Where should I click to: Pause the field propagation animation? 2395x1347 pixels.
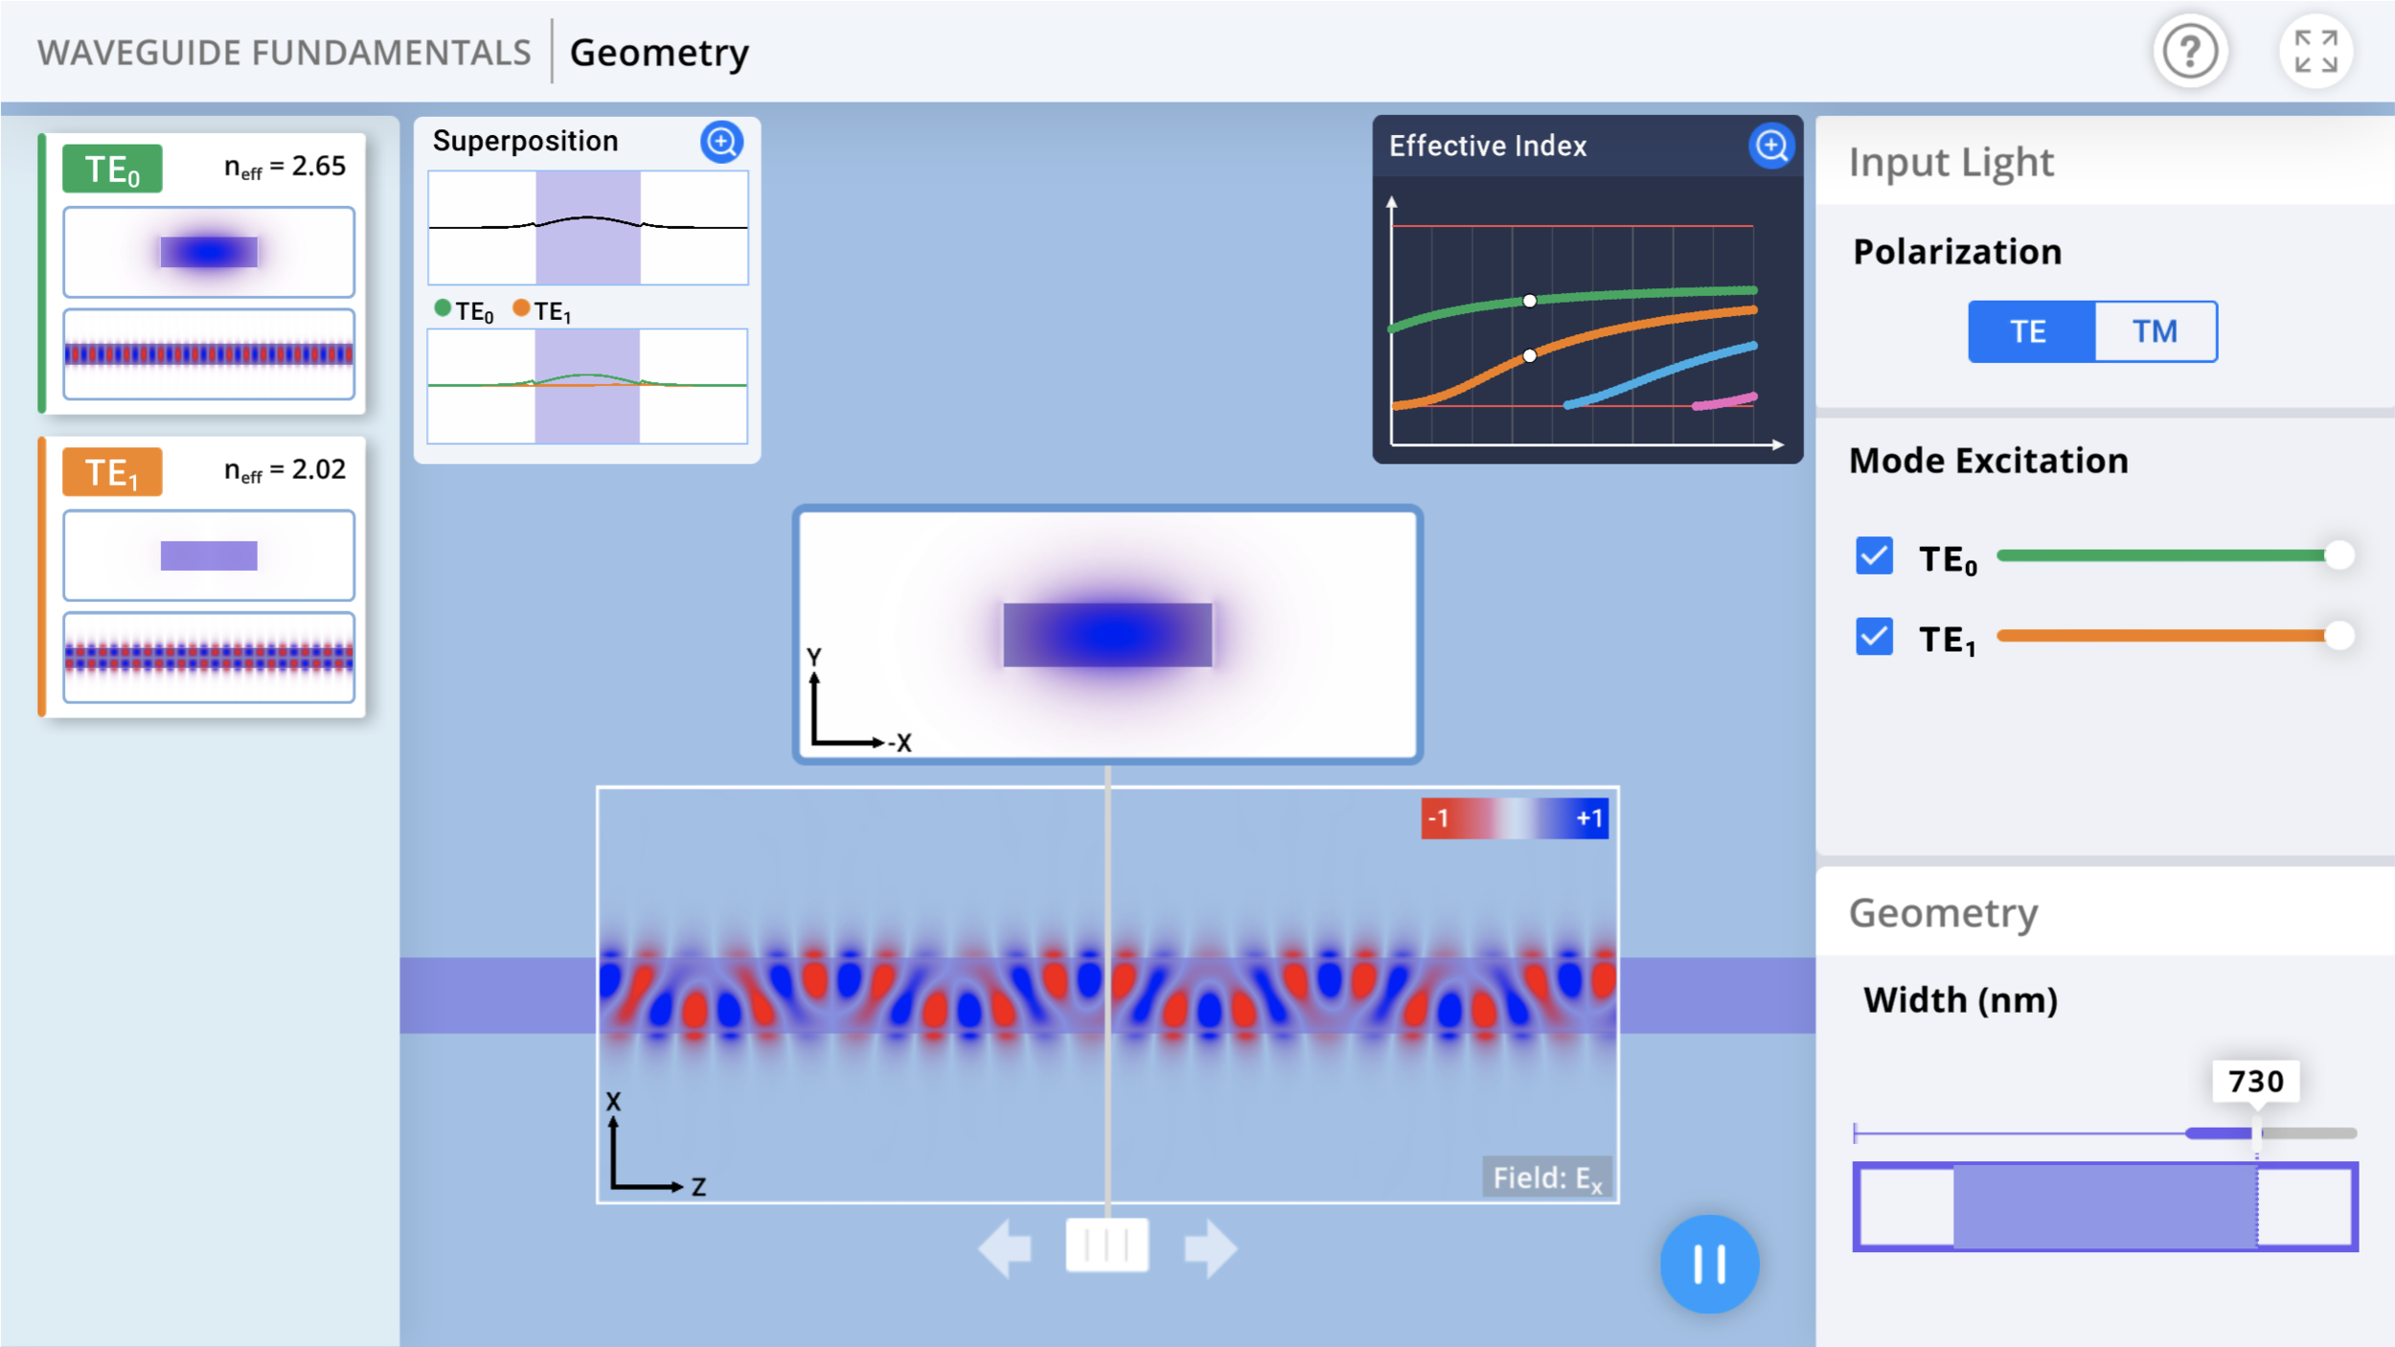click(x=1709, y=1263)
